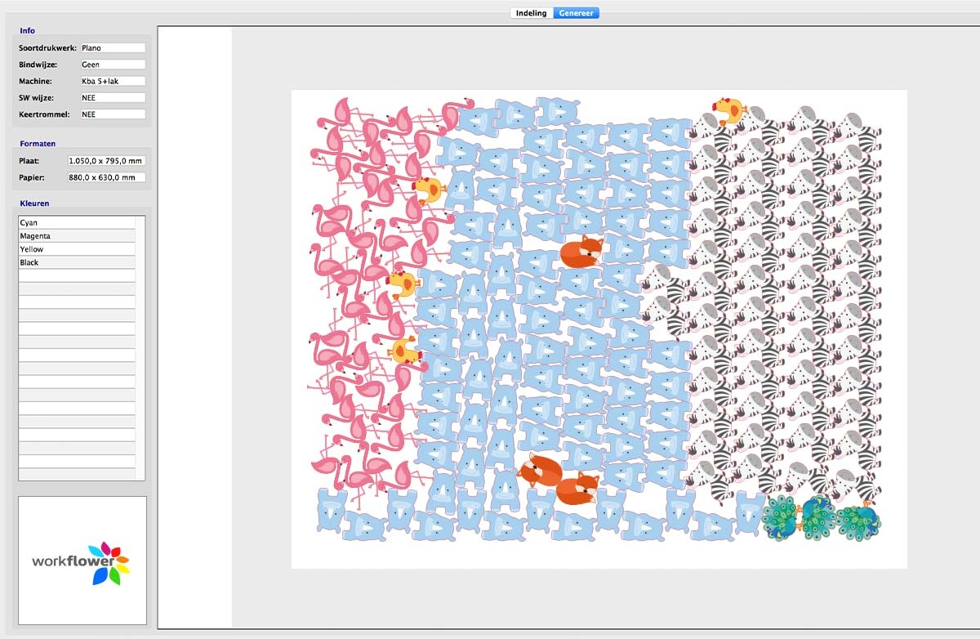Click the Bindwijze field showing Geen
This screenshot has height=639, width=980.
point(113,65)
